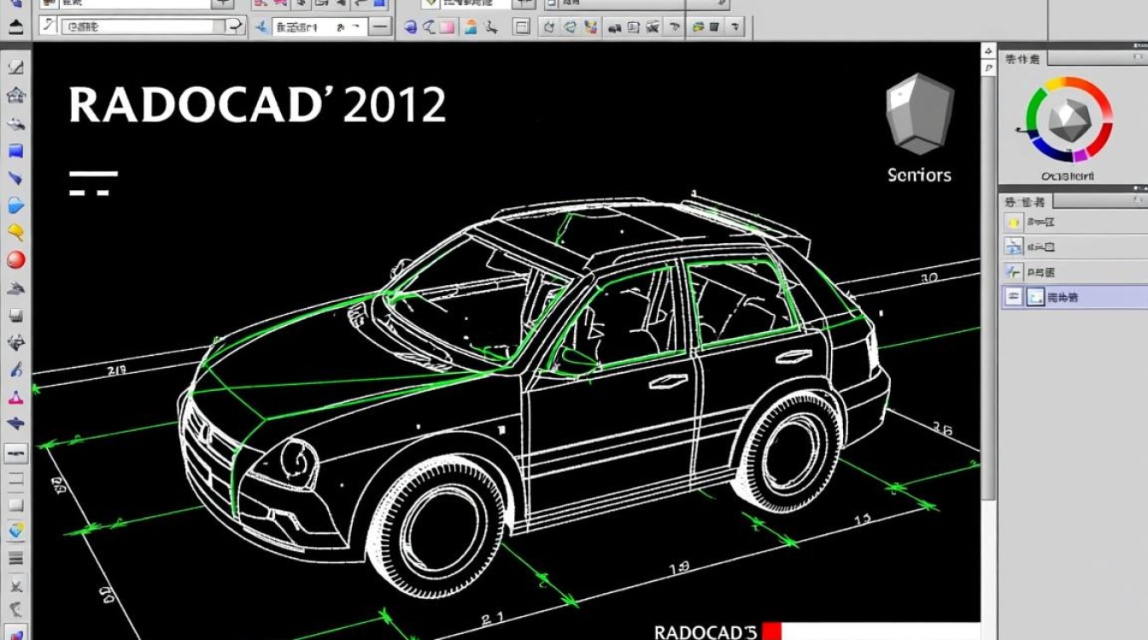Toggle the pressed dash button in left toolbar
The image size is (1148, 640).
(x=15, y=452)
